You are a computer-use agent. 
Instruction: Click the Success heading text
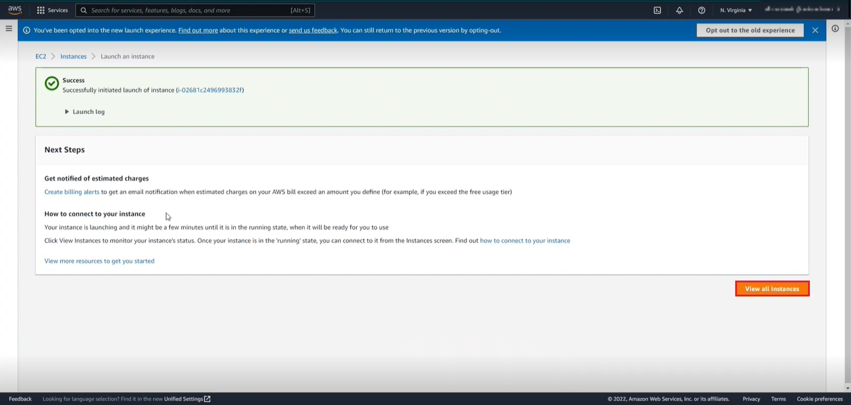(73, 80)
